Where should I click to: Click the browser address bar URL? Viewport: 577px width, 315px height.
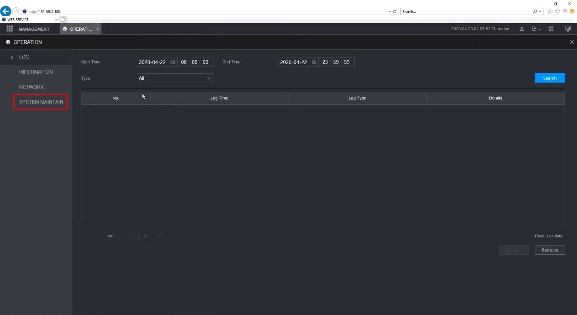[x=45, y=12]
